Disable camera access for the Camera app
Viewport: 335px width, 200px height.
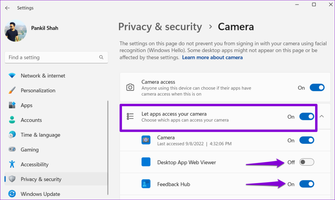click(x=307, y=140)
